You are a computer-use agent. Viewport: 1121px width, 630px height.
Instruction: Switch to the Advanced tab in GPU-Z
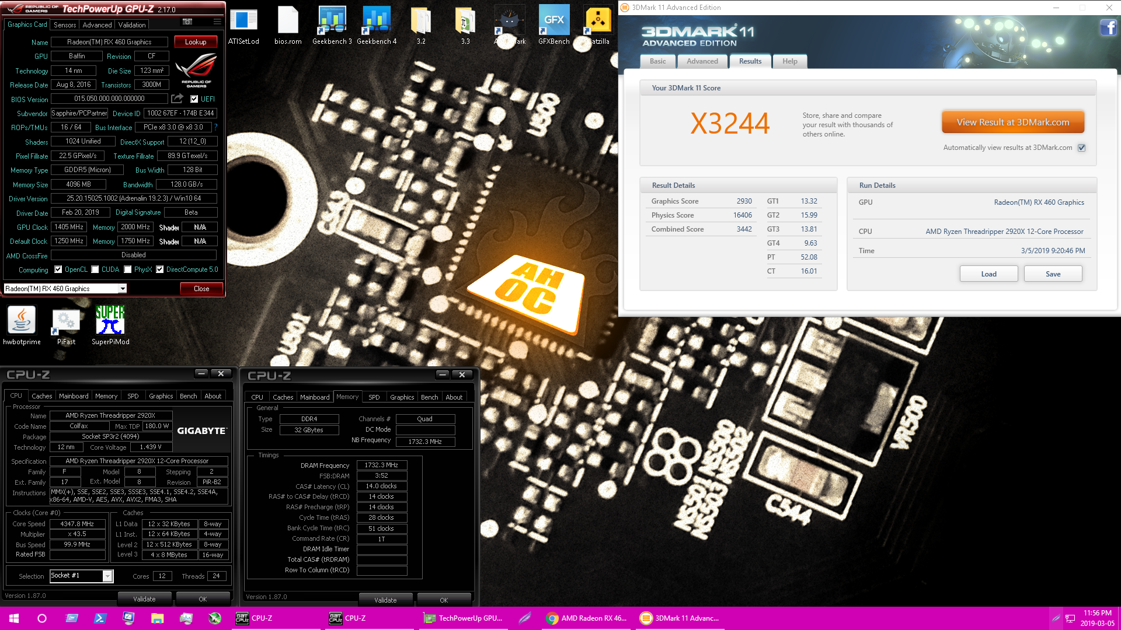(97, 24)
